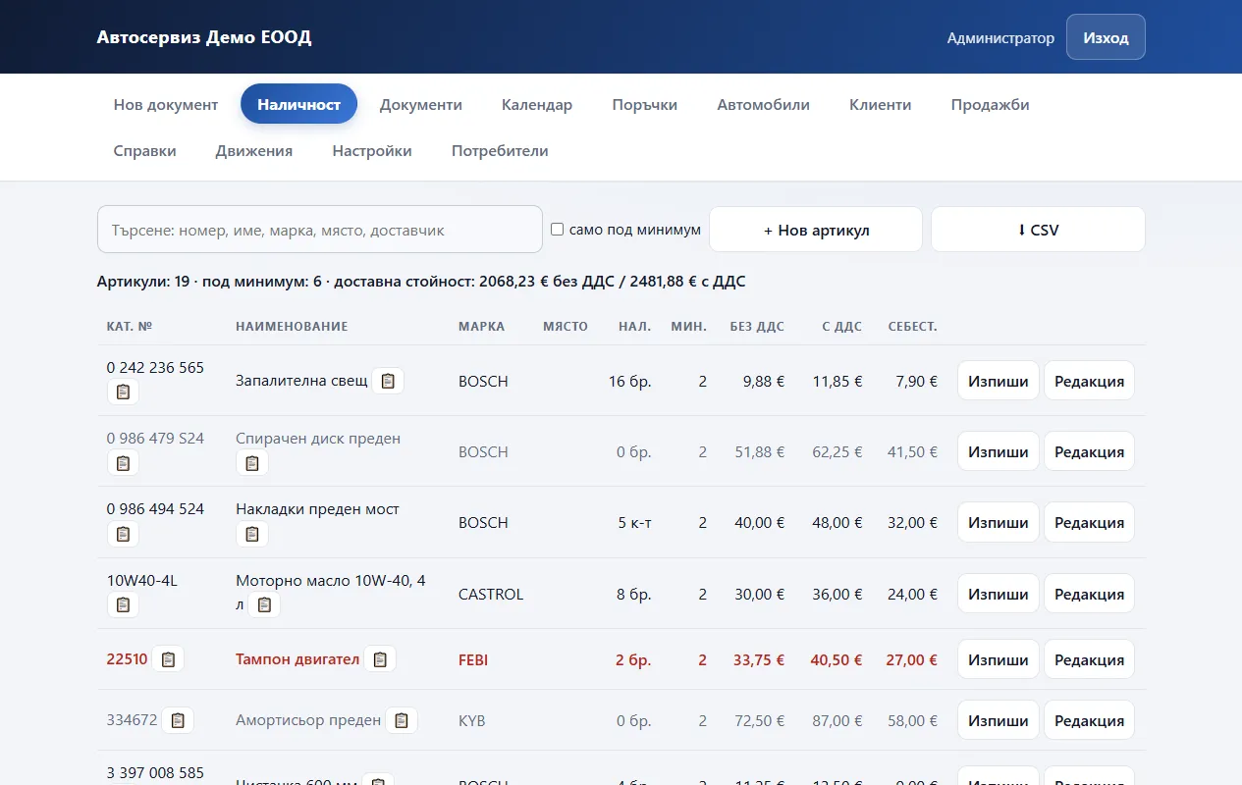The width and height of the screenshot is (1242, 785).
Task: Copy name icon next to Тампон двигател
Action: (380, 659)
